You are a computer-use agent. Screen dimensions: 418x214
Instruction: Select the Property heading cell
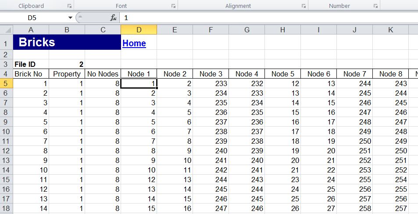(67, 74)
